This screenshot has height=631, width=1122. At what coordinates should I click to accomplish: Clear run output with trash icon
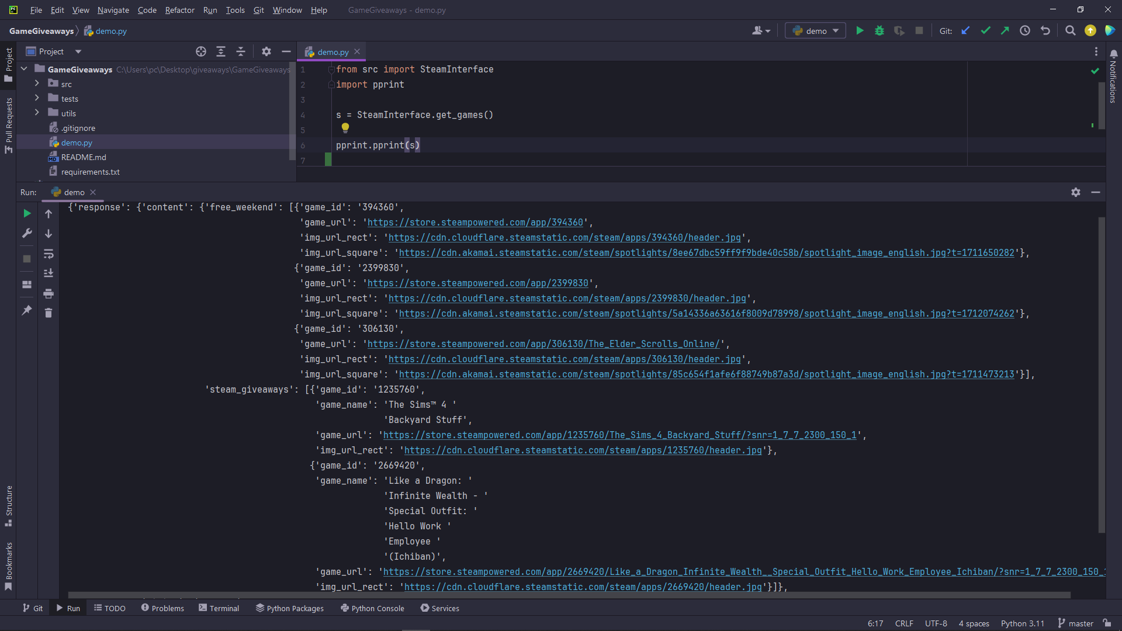pos(49,313)
